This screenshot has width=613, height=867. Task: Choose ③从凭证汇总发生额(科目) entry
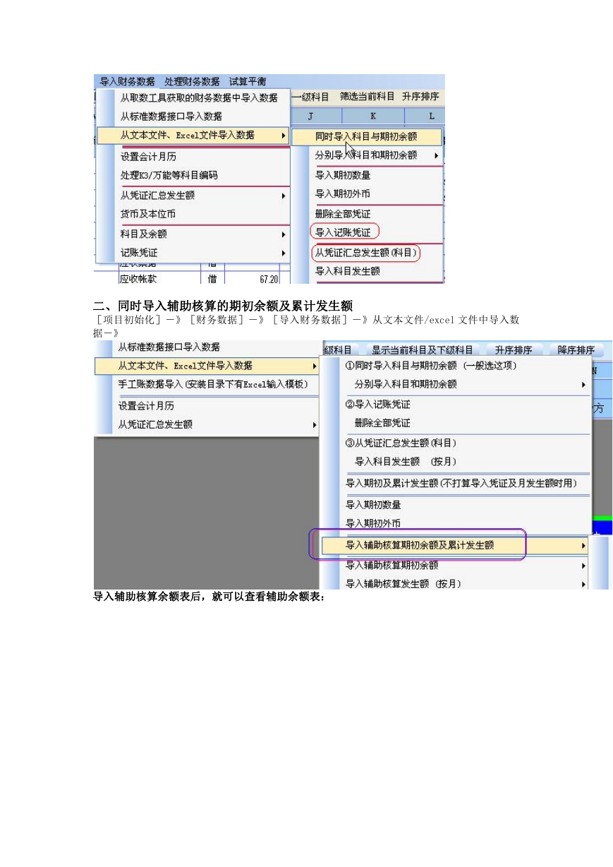[456, 443]
